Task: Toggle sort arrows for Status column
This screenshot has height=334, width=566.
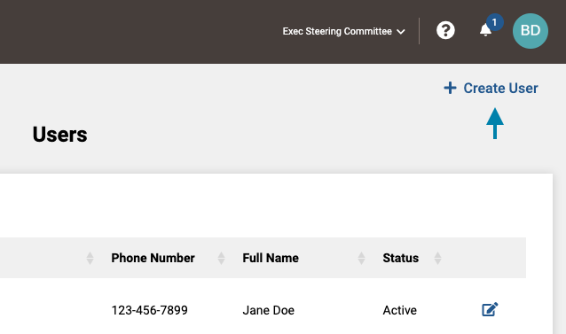Action: tap(437, 258)
